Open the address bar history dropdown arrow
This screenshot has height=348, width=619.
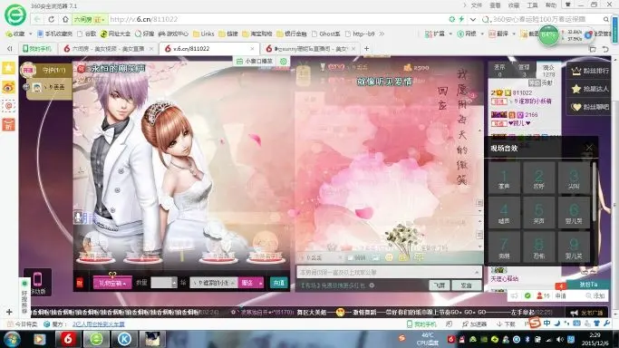point(472,19)
